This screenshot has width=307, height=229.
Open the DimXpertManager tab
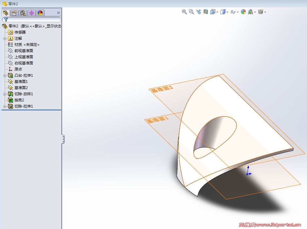coord(32,13)
